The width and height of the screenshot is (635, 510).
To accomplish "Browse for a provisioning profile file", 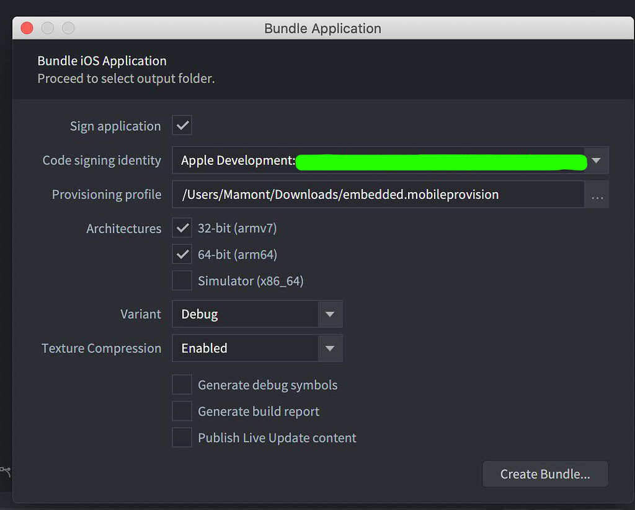I will pos(597,195).
